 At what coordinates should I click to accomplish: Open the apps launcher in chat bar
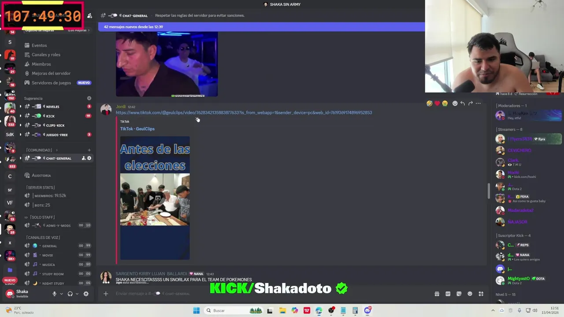481,294
